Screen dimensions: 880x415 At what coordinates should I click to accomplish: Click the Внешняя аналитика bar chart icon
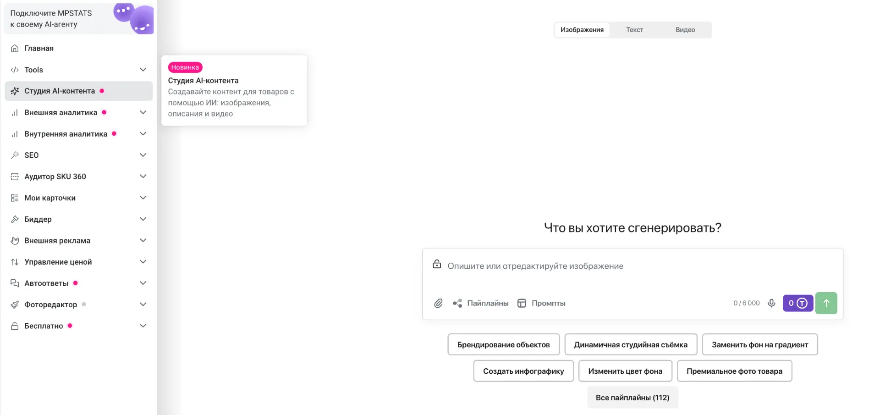click(15, 113)
